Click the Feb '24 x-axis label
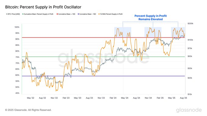 (x=113, y=98)
